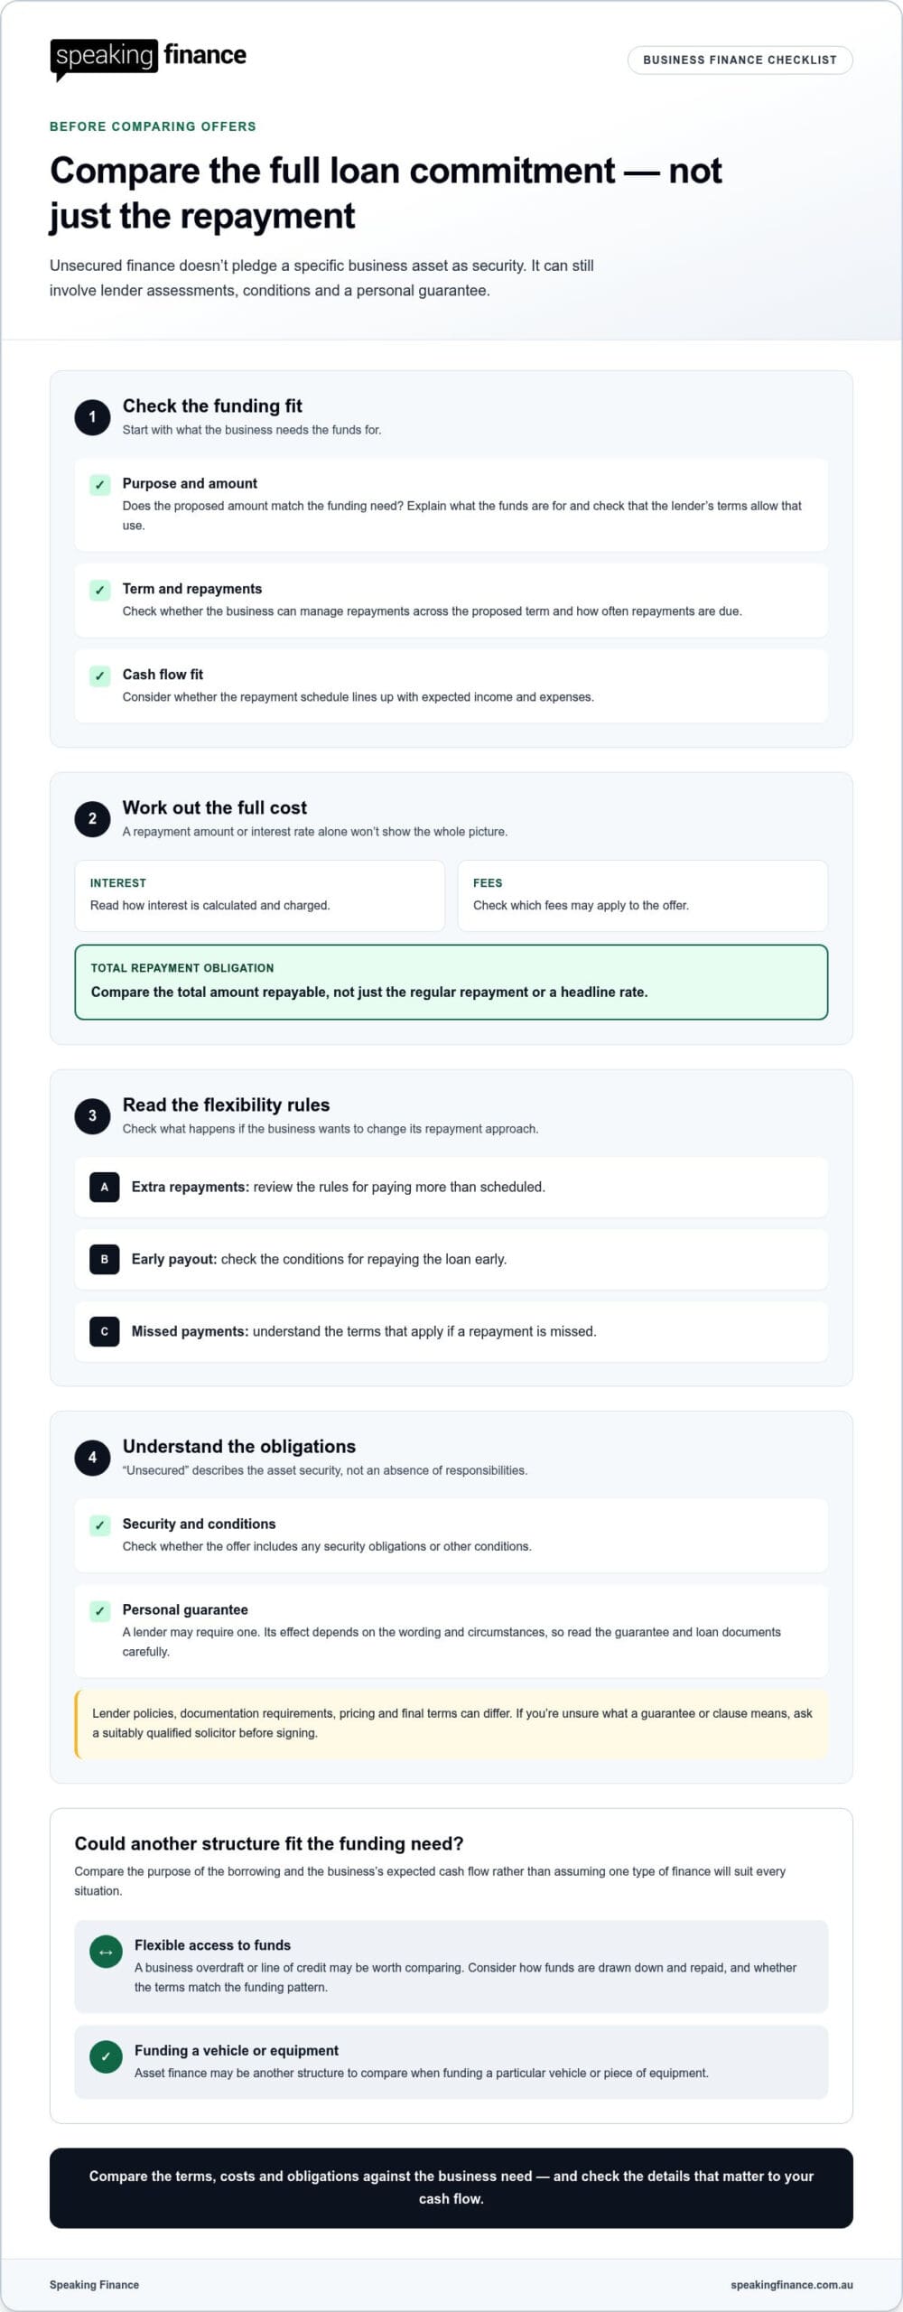This screenshot has width=903, height=2312.
Task: Tick the Term and repayments checkbox
Action: (x=100, y=591)
